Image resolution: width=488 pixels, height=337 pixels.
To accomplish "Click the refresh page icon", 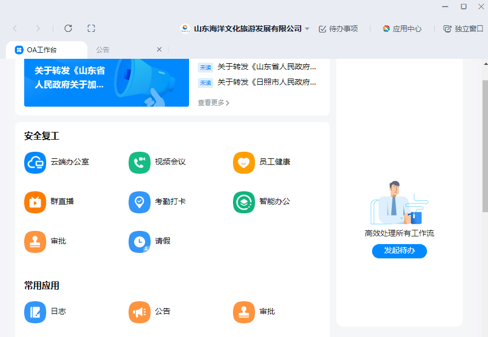I will pos(68,29).
